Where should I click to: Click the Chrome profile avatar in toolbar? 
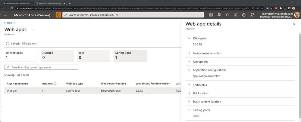(x=294, y=8)
